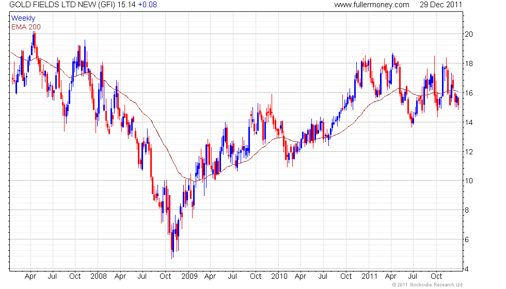
Task: Click the 2011 x-axis label
Action: tap(369, 277)
